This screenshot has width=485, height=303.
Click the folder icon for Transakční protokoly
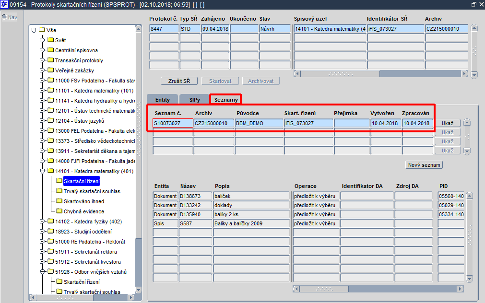50,60
